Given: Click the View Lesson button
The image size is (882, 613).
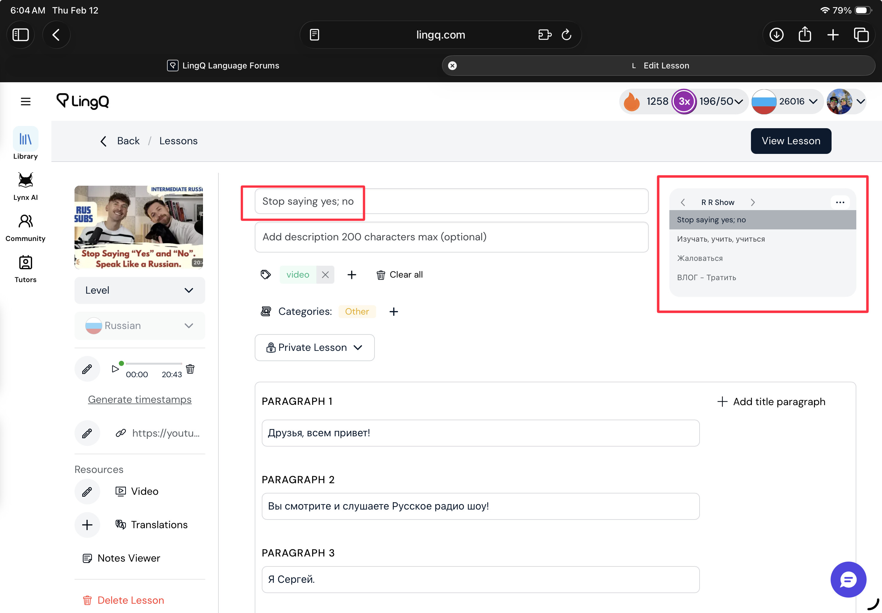Looking at the screenshot, I should coord(790,141).
